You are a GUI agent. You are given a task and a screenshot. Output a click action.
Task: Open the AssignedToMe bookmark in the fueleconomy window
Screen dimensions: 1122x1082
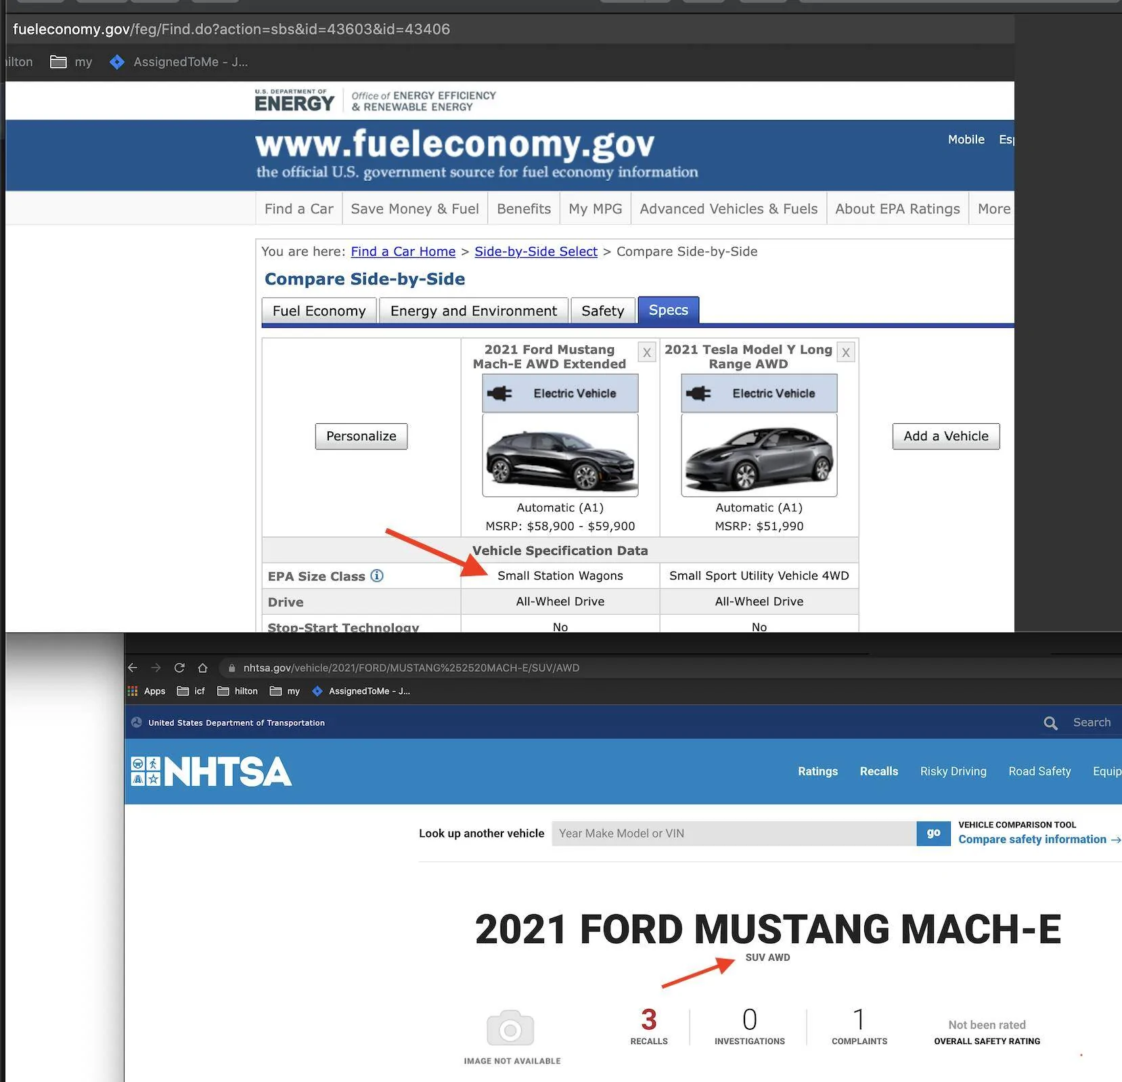click(179, 62)
